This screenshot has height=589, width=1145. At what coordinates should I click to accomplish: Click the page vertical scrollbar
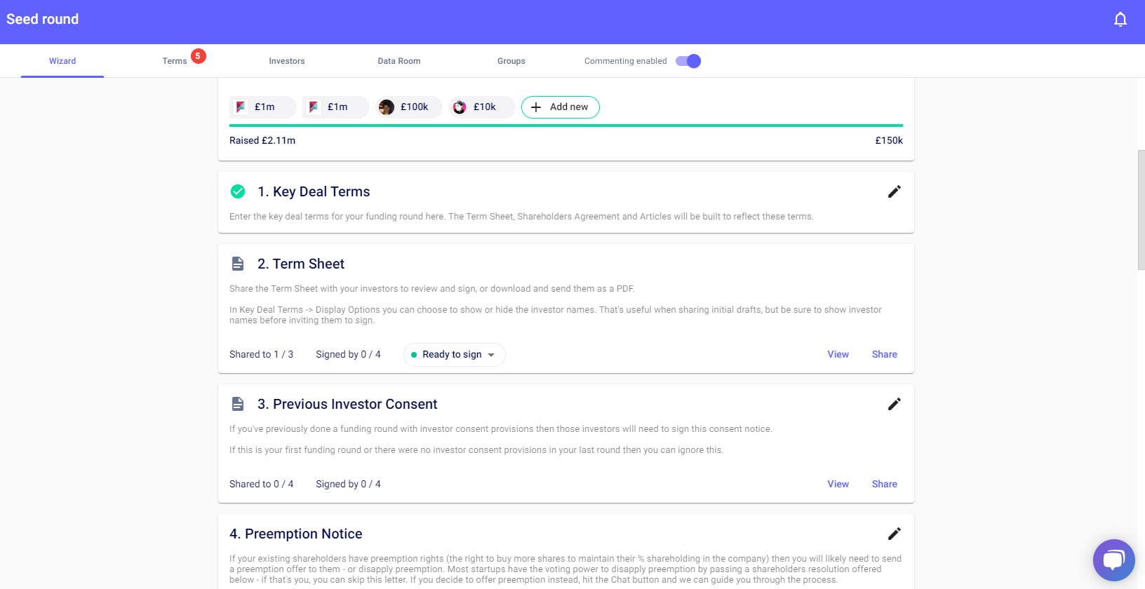[x=1141, y=210]
